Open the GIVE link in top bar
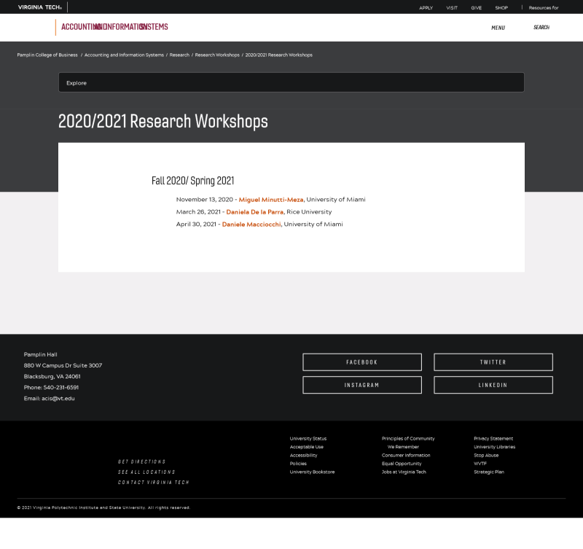 [x=477, y=8]
